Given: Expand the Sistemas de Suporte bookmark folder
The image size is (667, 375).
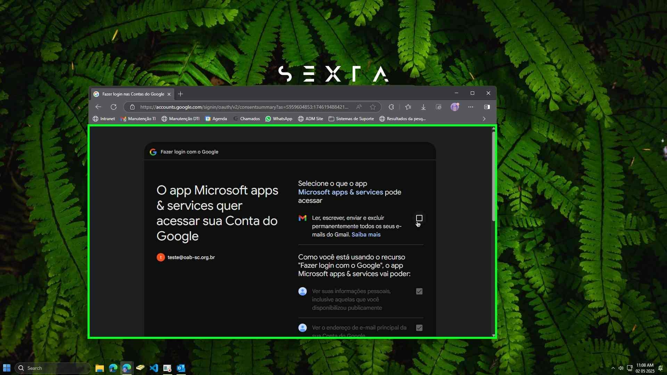Looking at the screenshot, I should coord(351,119).
